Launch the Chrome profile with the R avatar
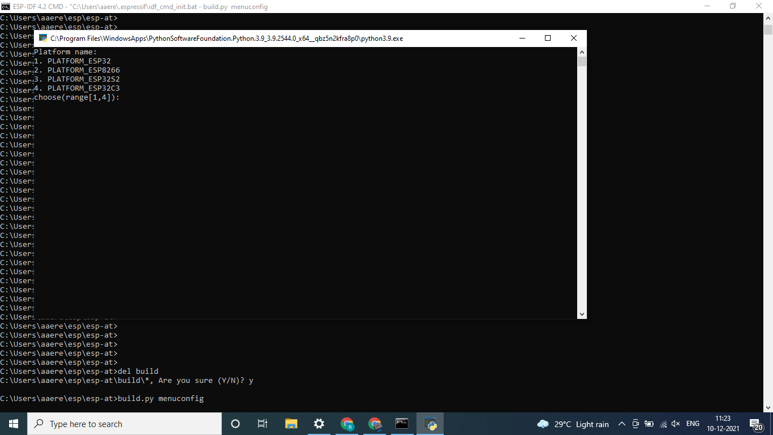This screenshot has width=773, height=435. 347,424
